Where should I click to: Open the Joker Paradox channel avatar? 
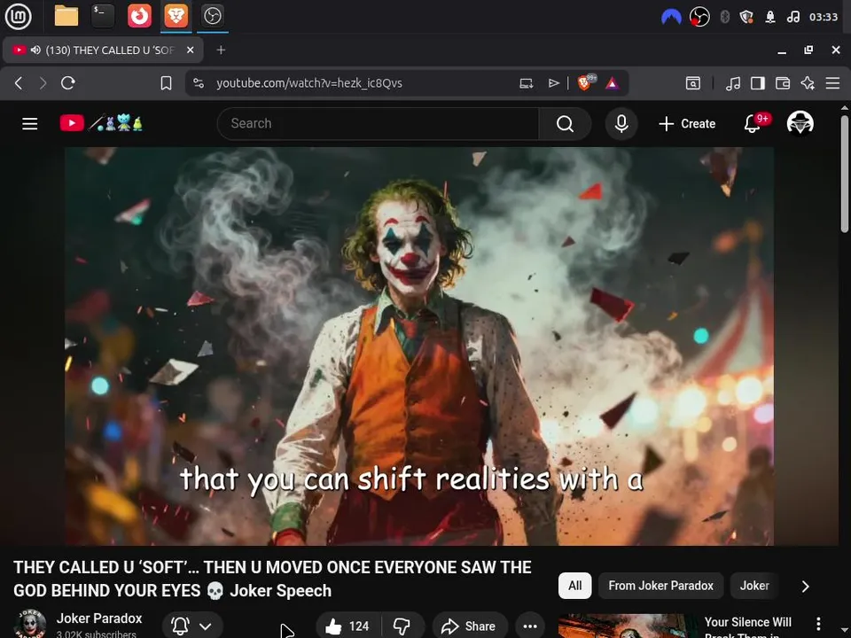(x=29, y=624)
